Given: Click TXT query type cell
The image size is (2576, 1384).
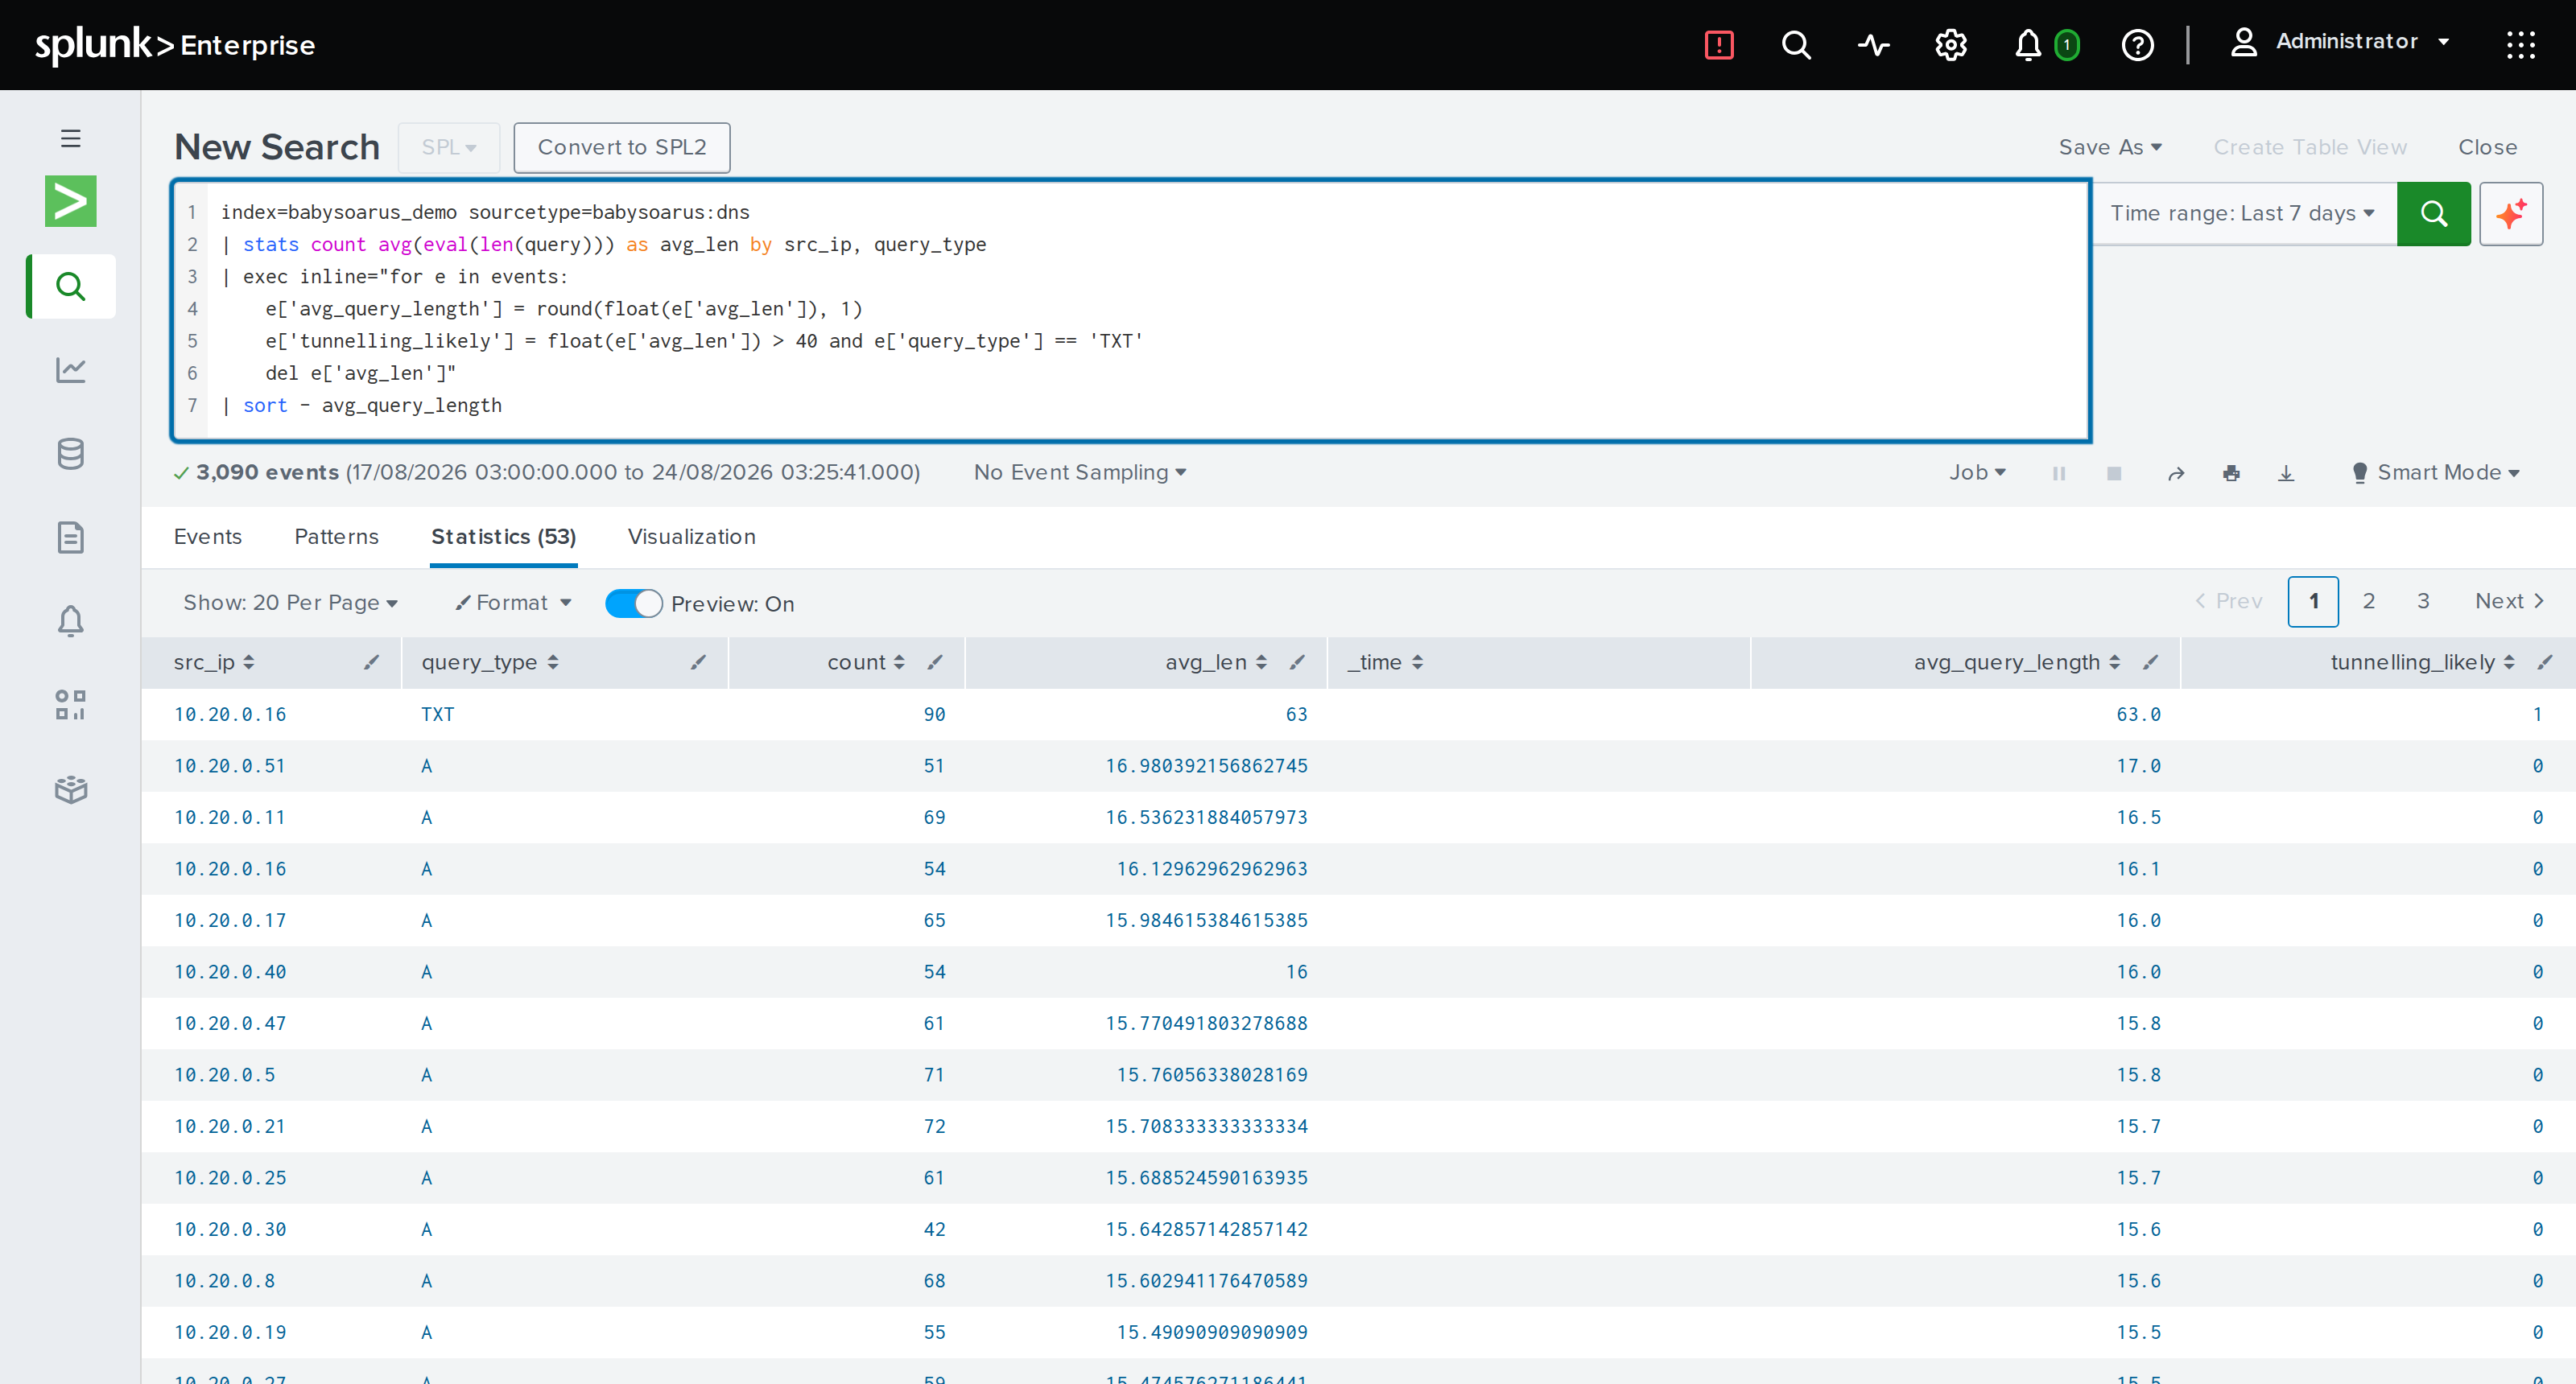Looking at the screenshot, I should point(437,715).
